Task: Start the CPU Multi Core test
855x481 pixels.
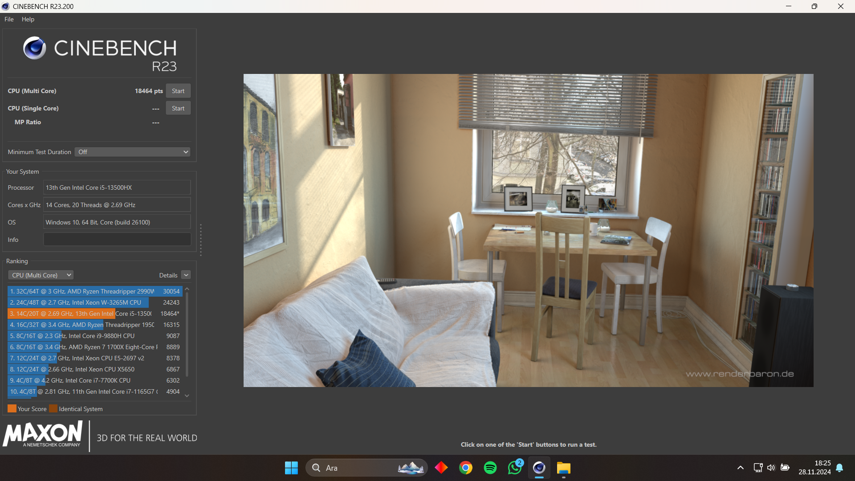Action: point(178,91)
